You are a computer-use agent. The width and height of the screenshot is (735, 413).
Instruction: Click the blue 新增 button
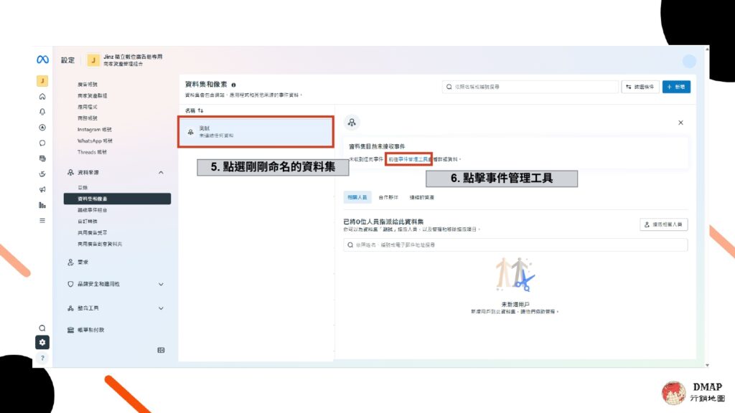(676, 87)
